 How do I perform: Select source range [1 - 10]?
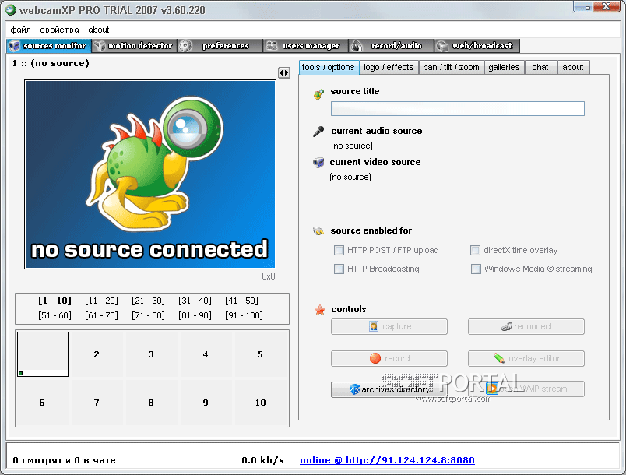point(55,301)
